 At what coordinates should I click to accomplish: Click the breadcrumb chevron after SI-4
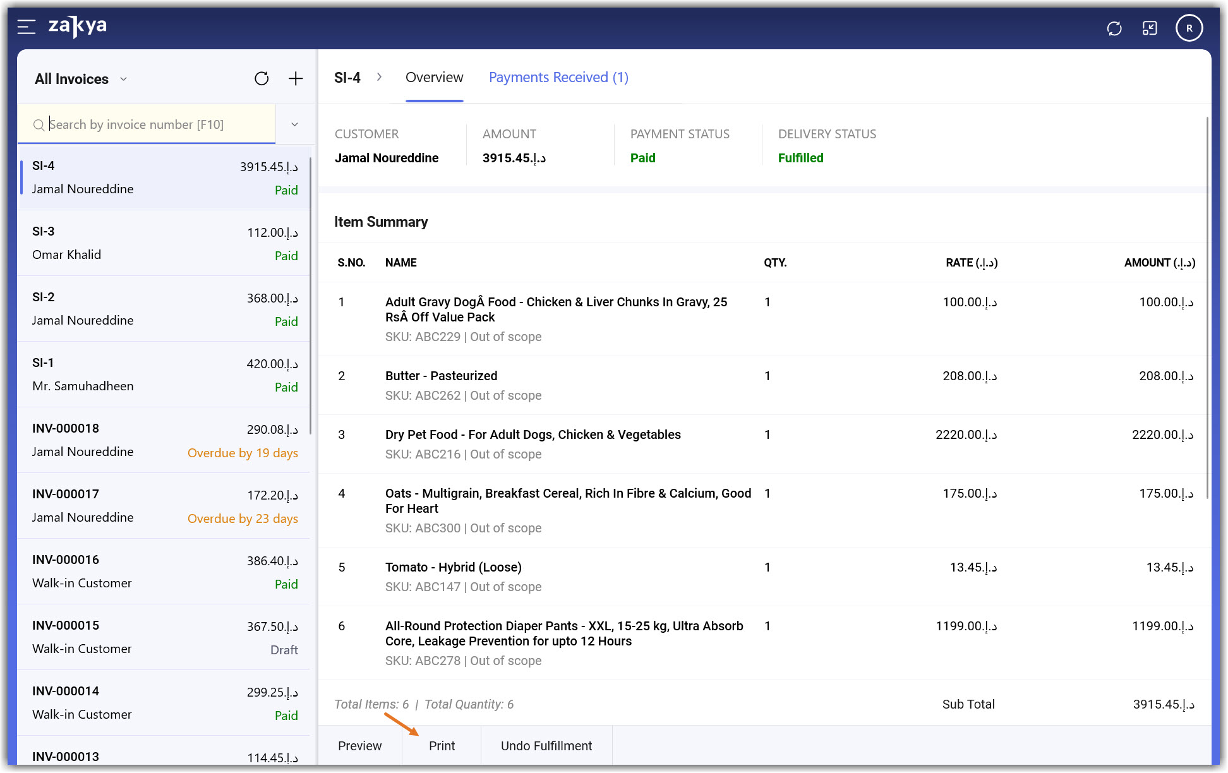379,77
